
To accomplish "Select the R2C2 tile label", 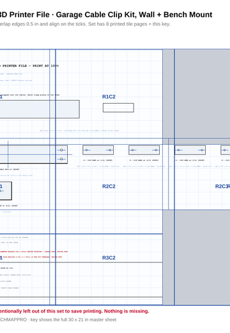I will tap(109, 186).
